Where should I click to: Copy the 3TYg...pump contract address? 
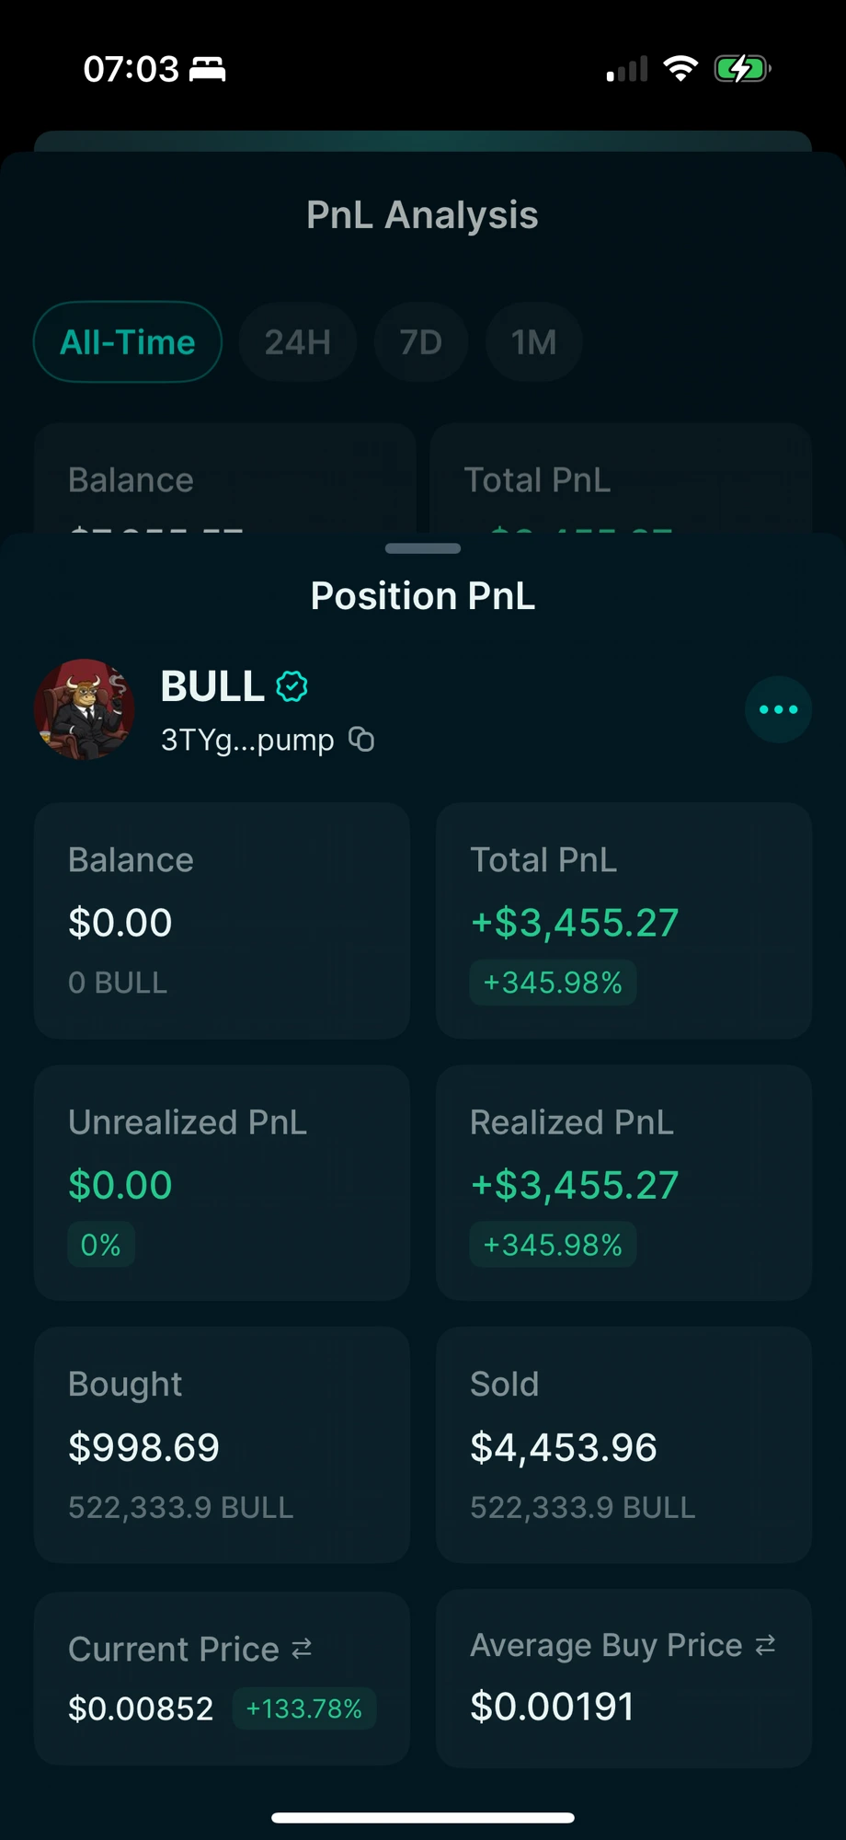361,740
